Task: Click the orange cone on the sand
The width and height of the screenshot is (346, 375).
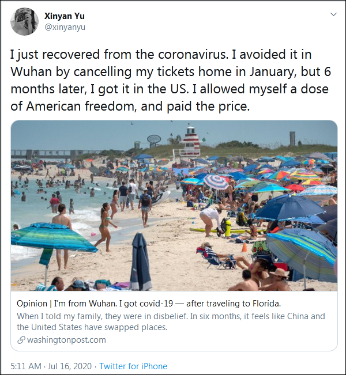Action: [x=244, y=247]
